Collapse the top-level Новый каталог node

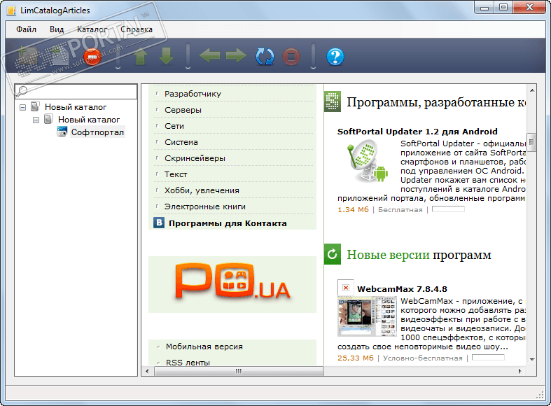pyautogui.click(x=23, y=107)
